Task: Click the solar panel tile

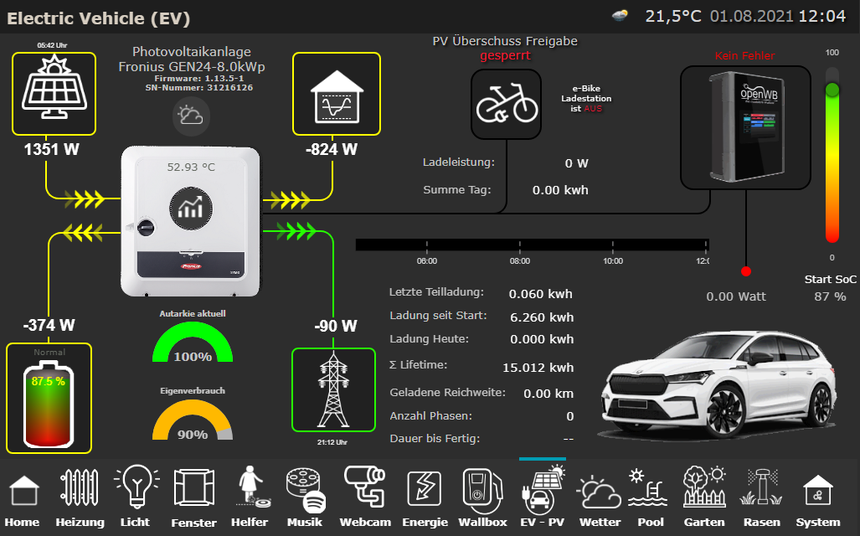Action: pos(54,94)
